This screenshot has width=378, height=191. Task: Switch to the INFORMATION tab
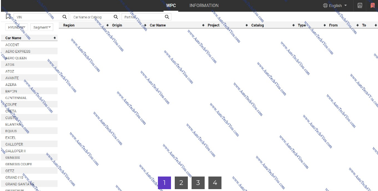(x=204, y=6)
